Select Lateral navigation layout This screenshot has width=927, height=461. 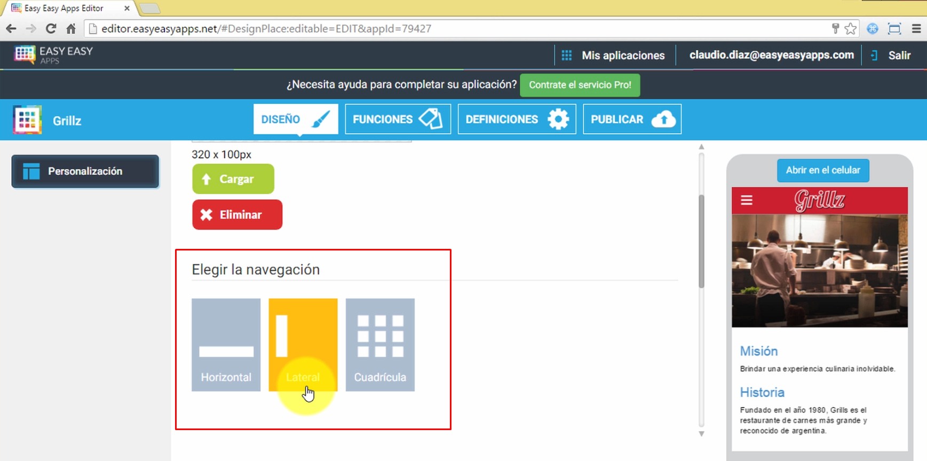pyautogui.click(x=303, y=345)
